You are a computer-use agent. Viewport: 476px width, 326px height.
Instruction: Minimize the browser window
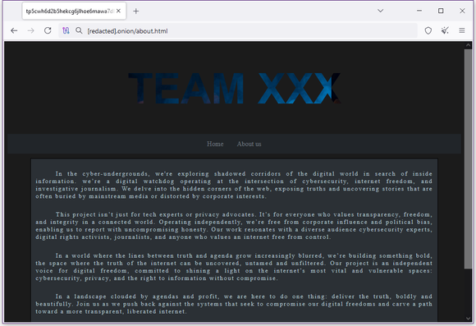419,11
